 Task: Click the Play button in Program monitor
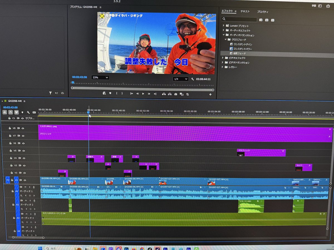pyautogui.click(x=143, y=94)
